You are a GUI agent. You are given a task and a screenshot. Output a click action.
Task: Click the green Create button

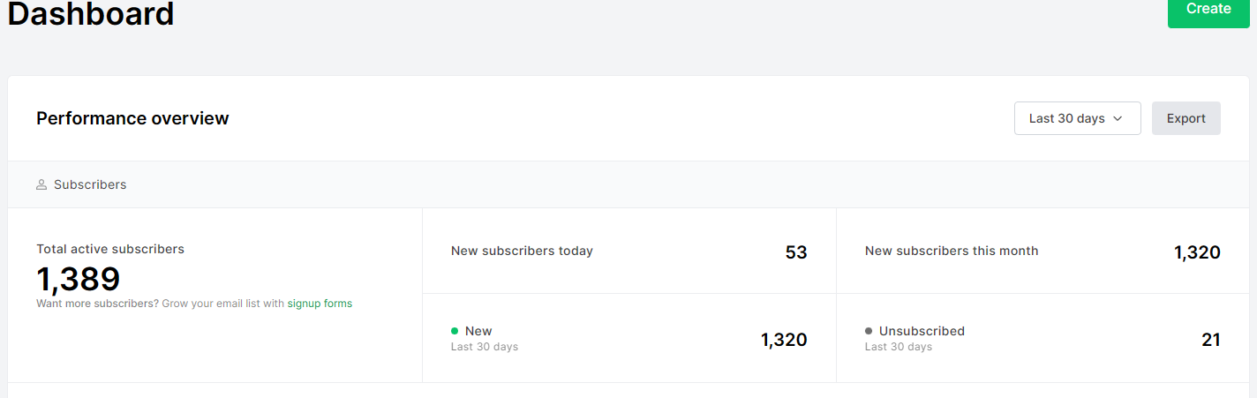pos(1208,10)
